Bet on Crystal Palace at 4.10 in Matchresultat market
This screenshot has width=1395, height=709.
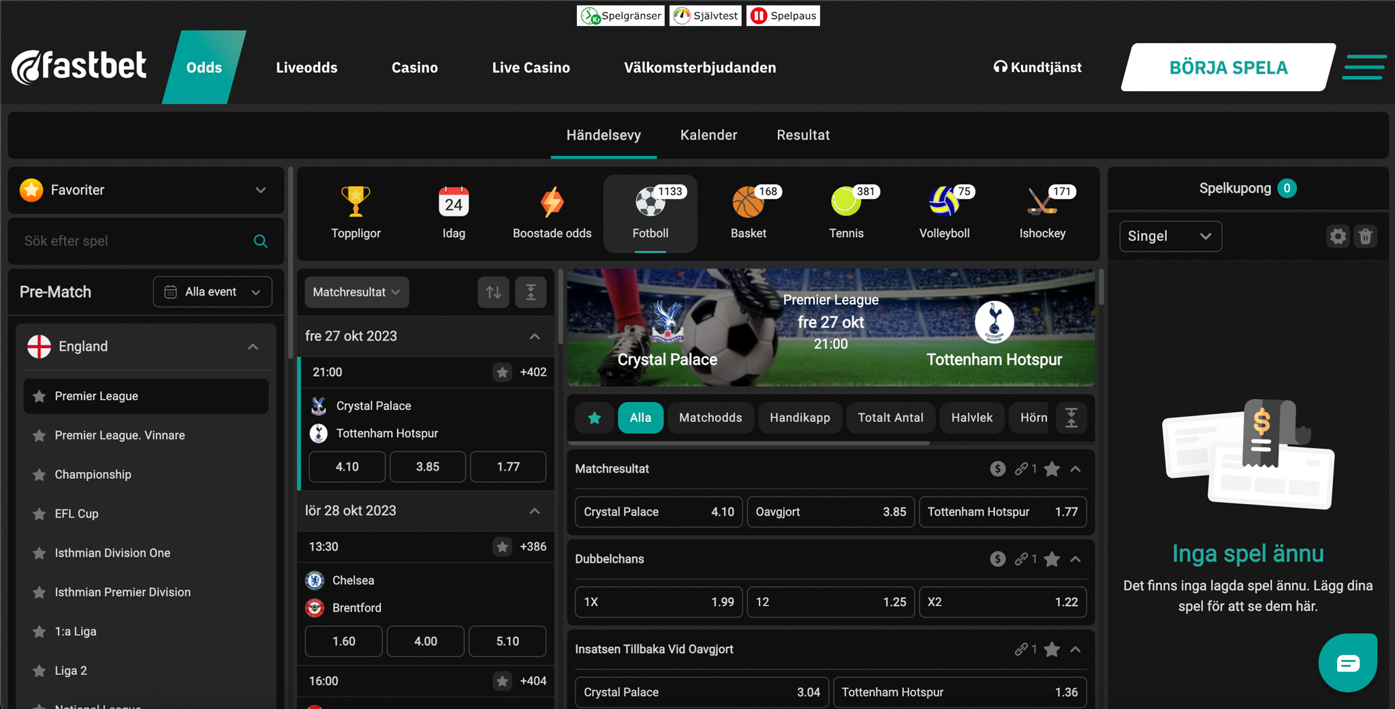pos(658,511)
